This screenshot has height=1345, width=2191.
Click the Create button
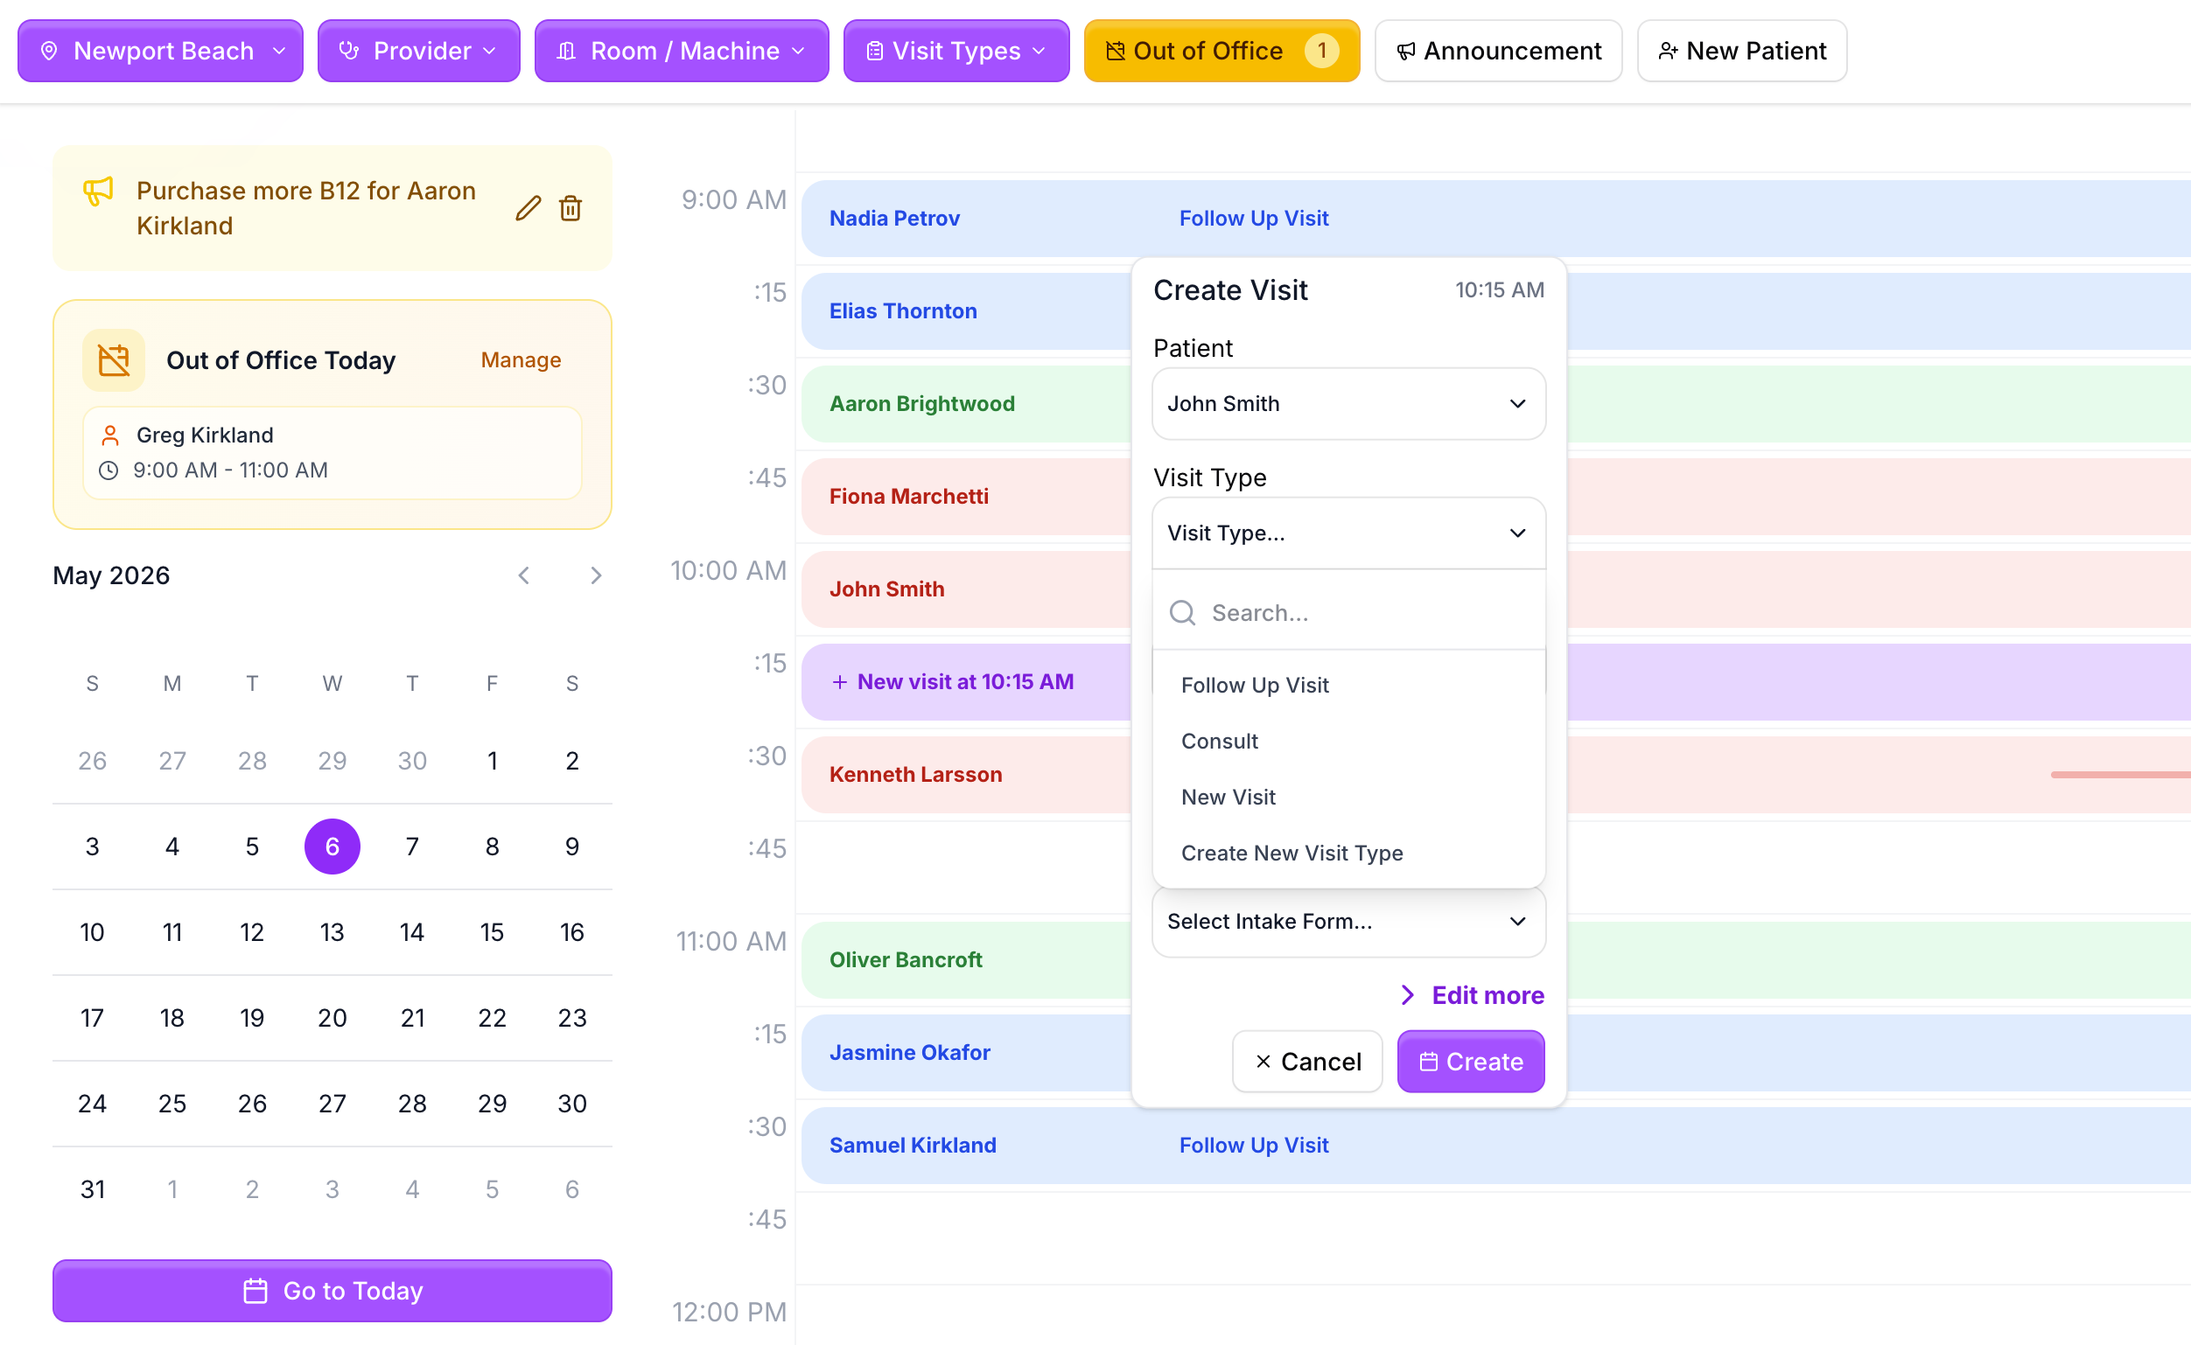tap(1471, 1062)
